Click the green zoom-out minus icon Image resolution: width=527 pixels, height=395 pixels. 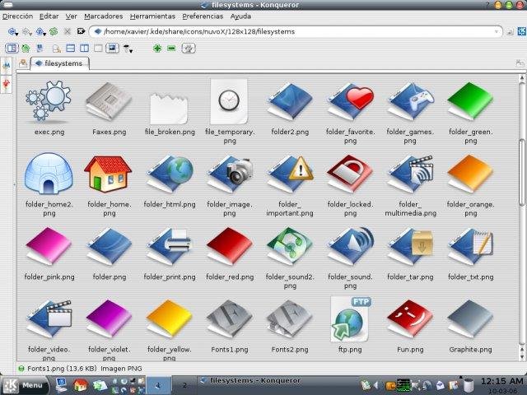click(171, 49)
